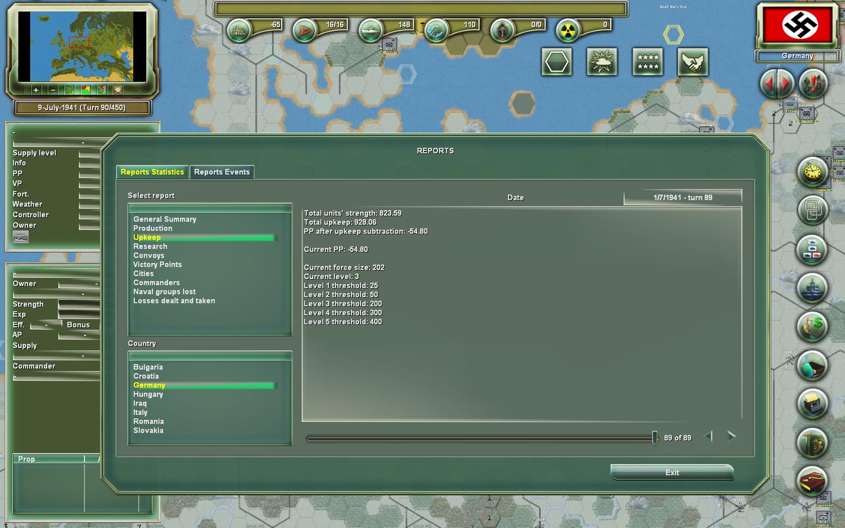
Task: Click the zoom-in plus button under the minimap
Action: click(x=35, y=90)
